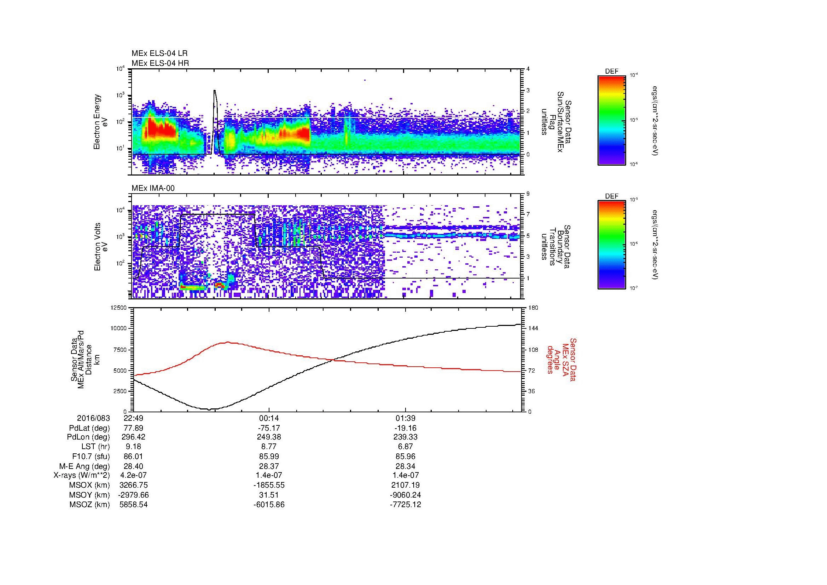Click the IMA panel DEF color bar

coord(611,245)
